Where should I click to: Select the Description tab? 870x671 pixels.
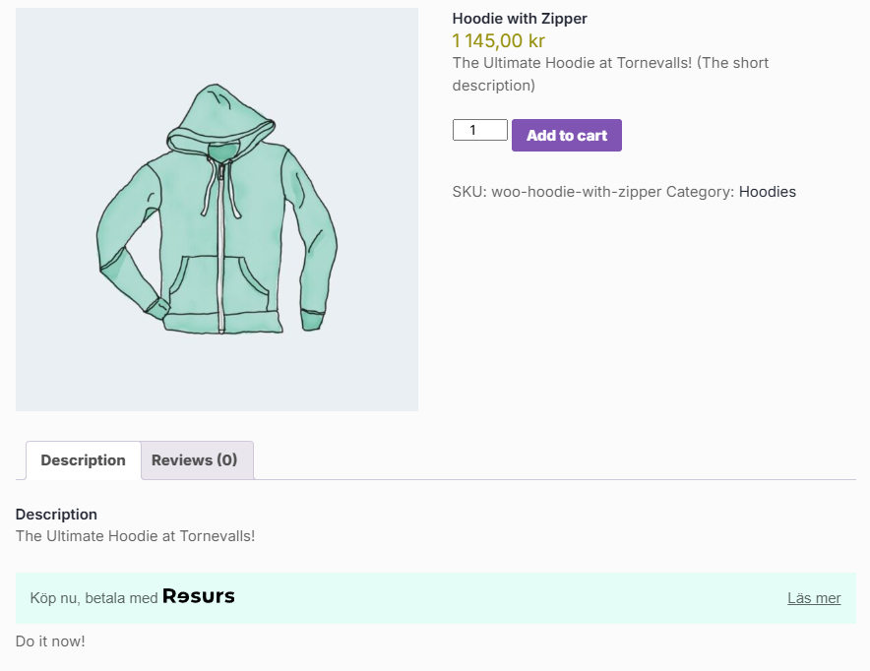pos(83,459)
